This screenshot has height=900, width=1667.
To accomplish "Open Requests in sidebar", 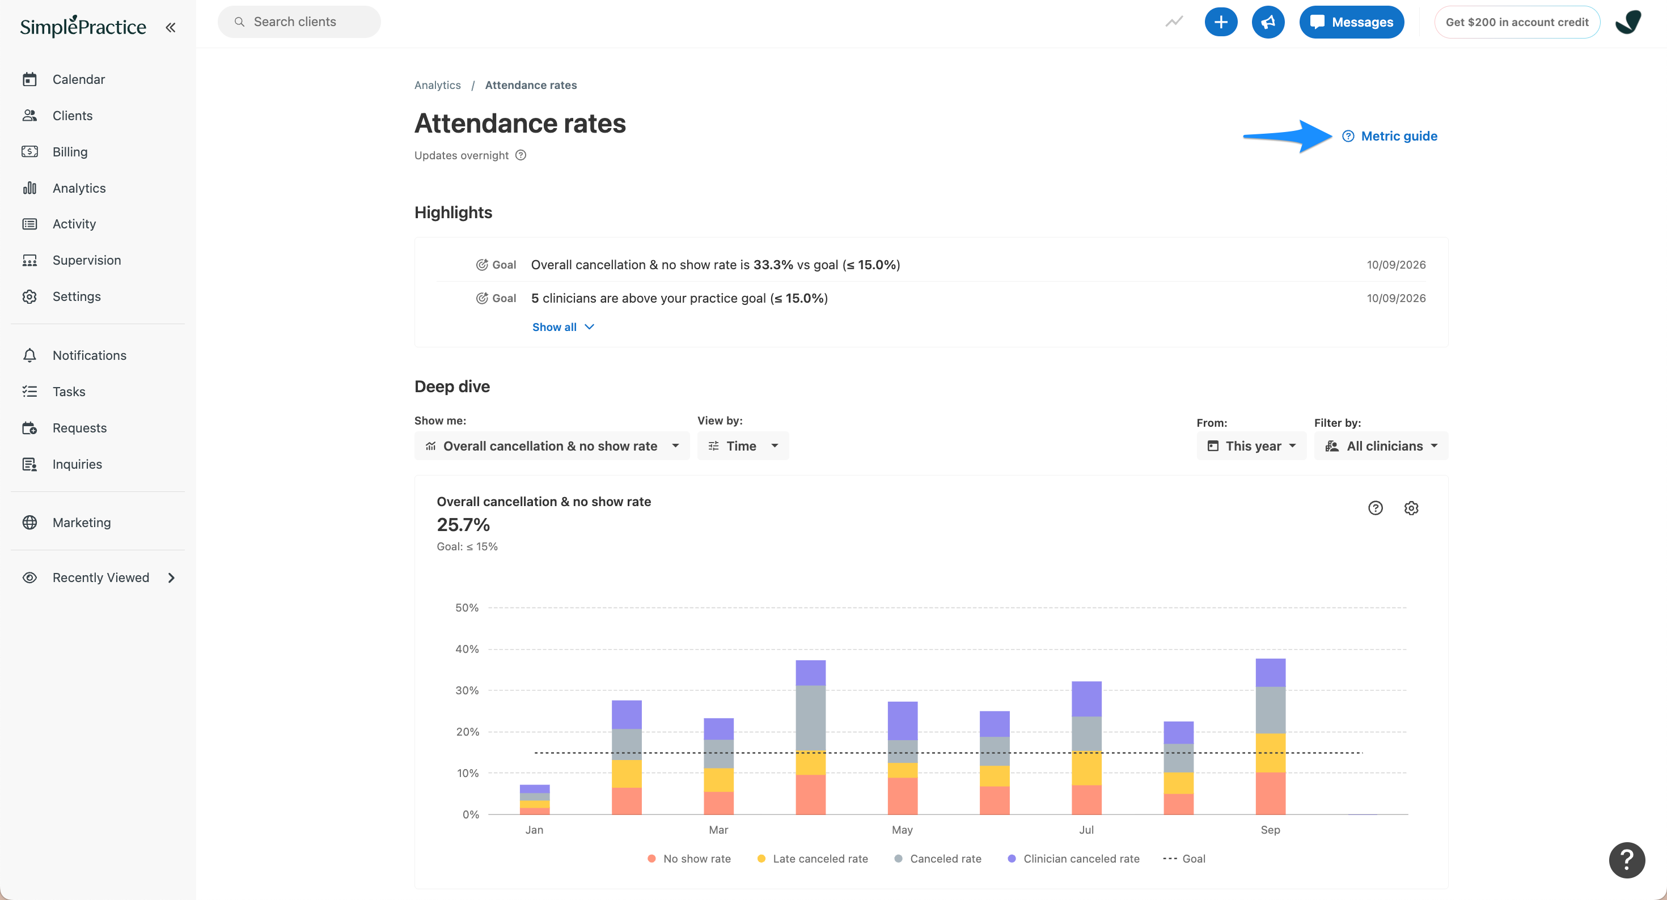I will point(79,428).
